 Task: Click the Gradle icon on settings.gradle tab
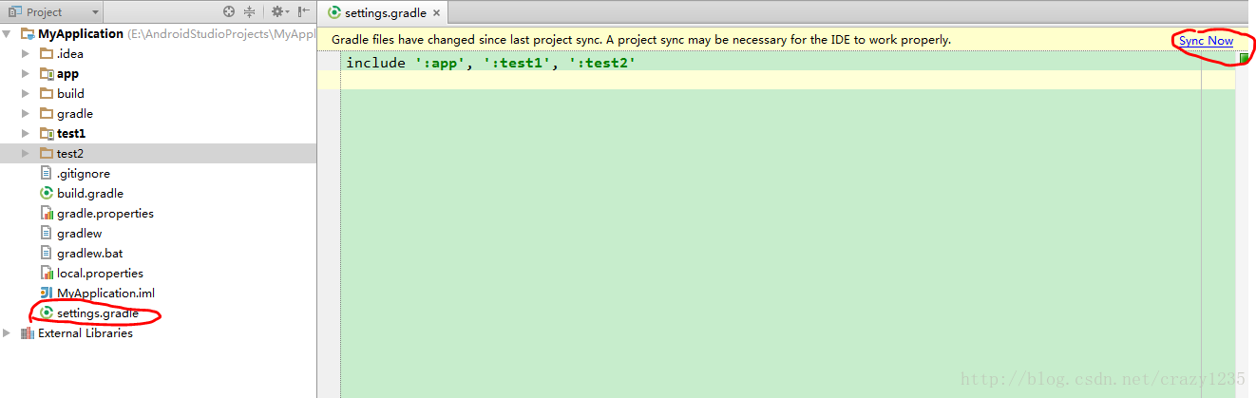click(x=334, y=13)
